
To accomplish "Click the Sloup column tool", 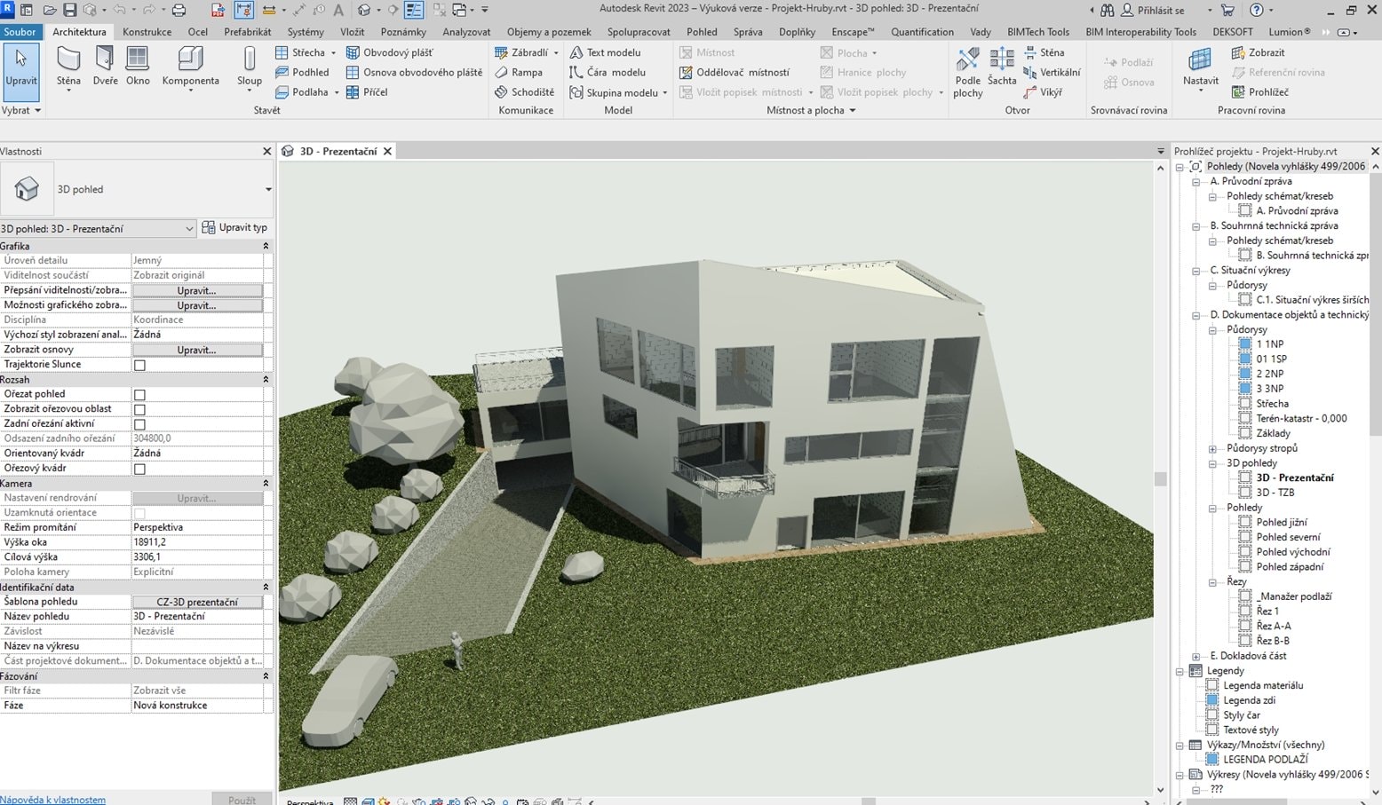I will click(250, 67).
